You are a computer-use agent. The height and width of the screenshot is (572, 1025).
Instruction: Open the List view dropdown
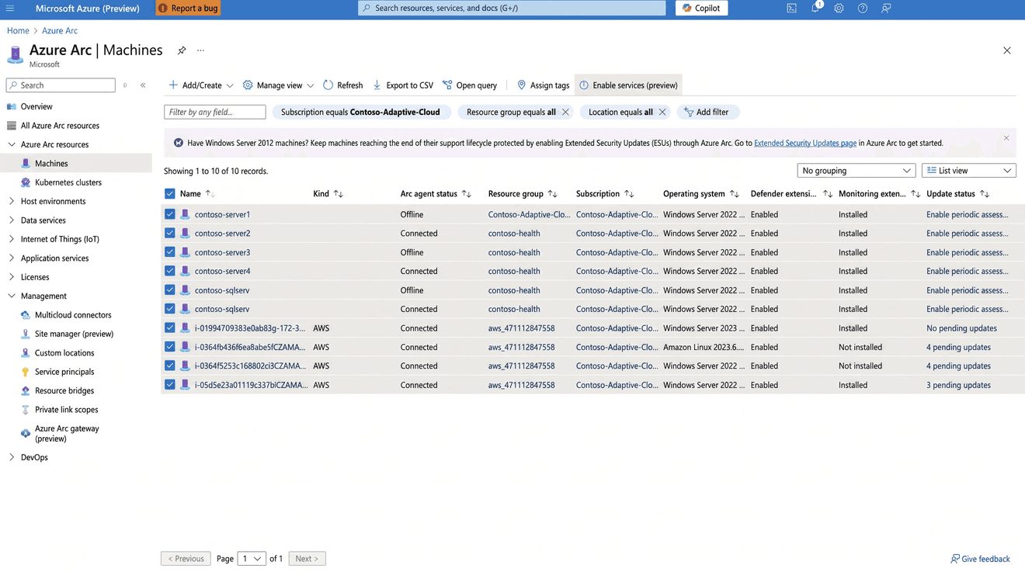(x=968, y=171)
